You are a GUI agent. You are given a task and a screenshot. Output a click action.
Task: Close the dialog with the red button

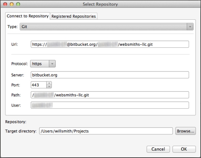tap(5, 4)
